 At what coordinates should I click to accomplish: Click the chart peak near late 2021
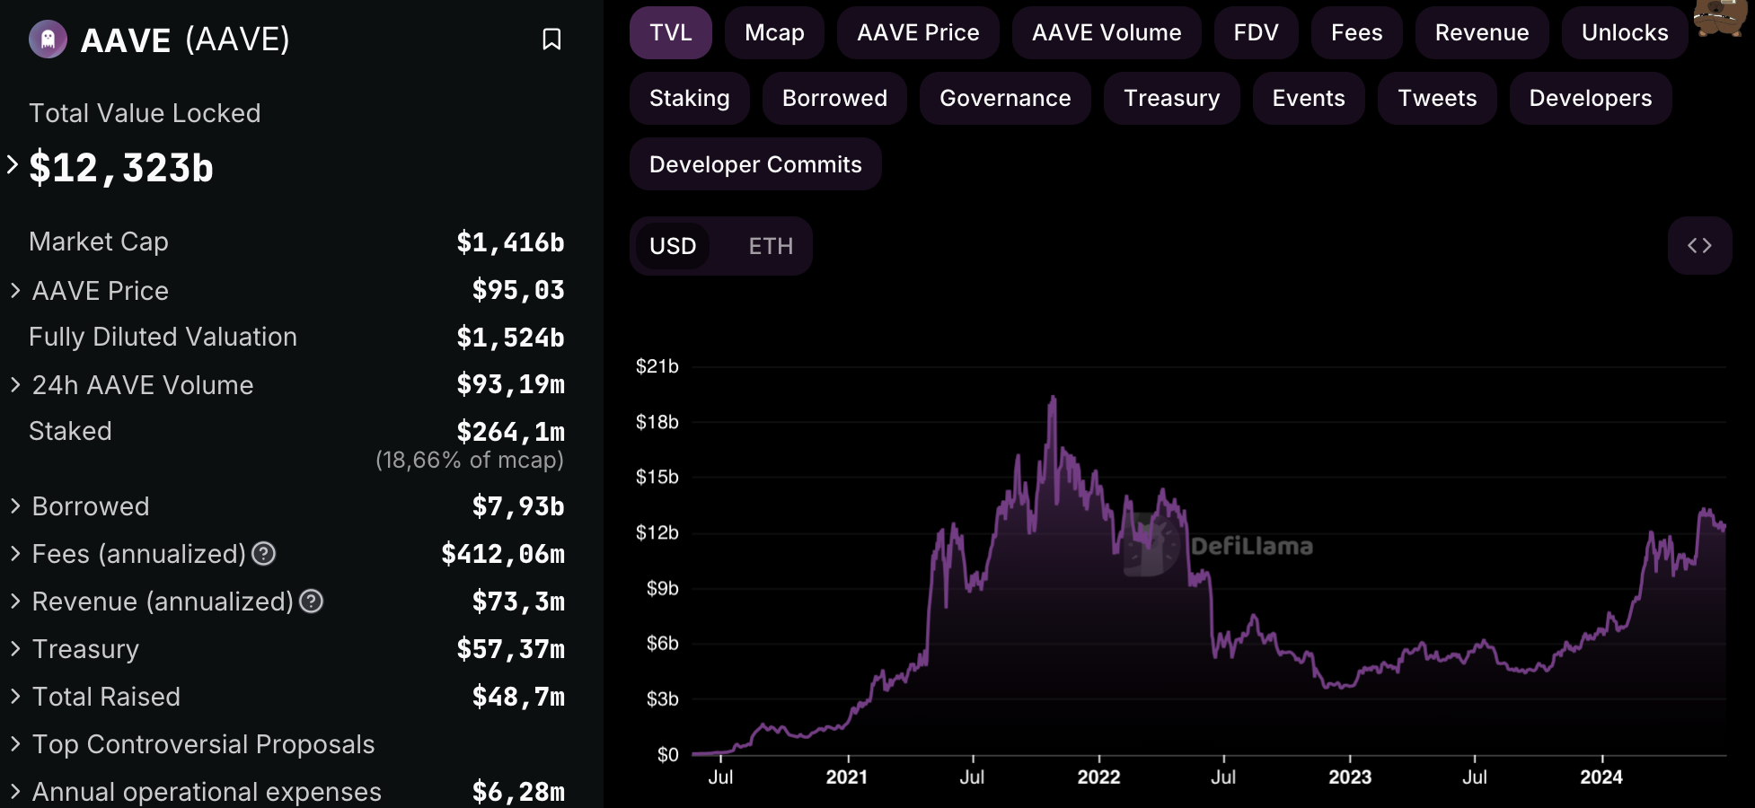(1053, 398)
